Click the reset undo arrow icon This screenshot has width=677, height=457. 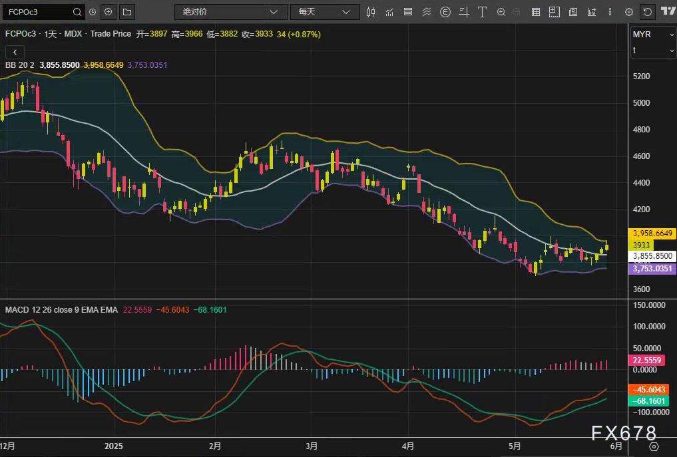(x=646, y=12)
